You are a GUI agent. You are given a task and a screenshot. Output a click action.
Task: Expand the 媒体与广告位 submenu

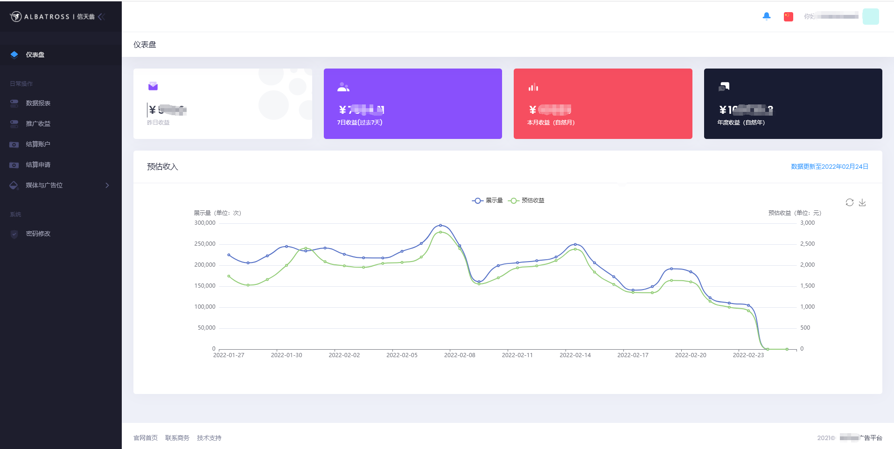61,185
